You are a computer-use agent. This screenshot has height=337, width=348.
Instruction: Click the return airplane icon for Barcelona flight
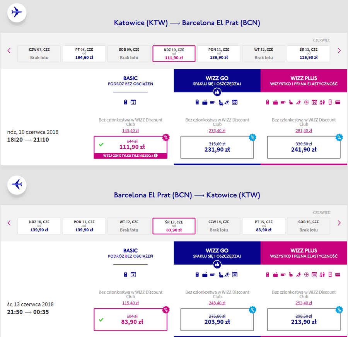click(x=17, y=185)
